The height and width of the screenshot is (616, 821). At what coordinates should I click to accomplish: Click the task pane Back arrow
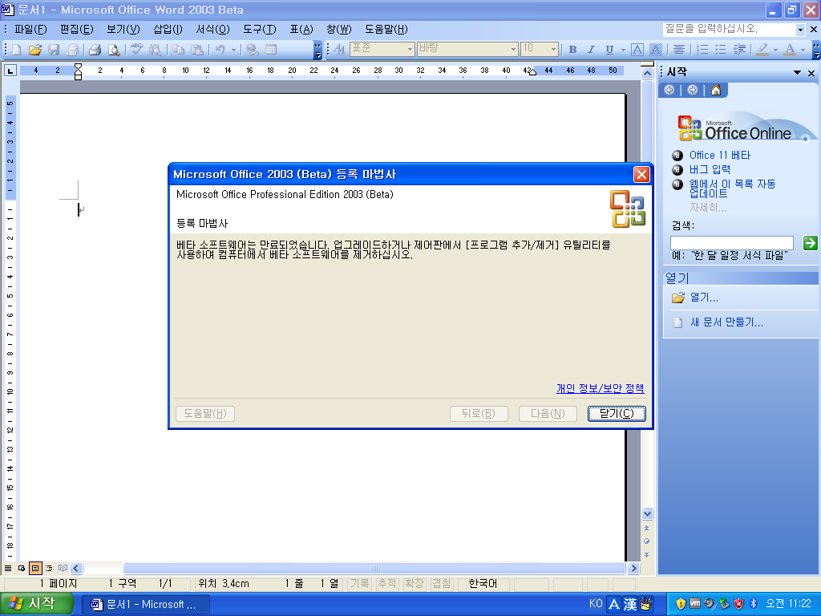(x=669, y=90)
